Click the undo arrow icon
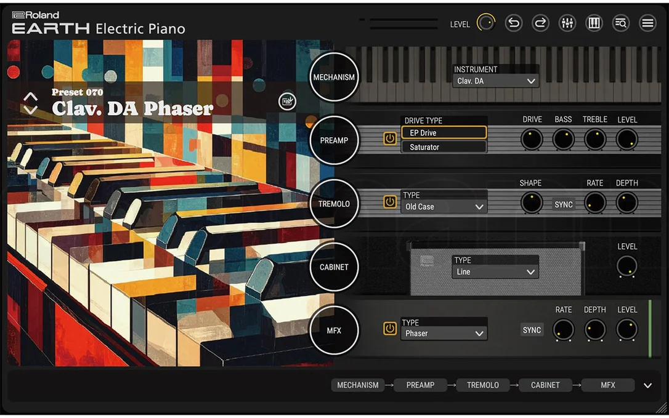Screen dimensions: 669x418 (x=514, y=23)
